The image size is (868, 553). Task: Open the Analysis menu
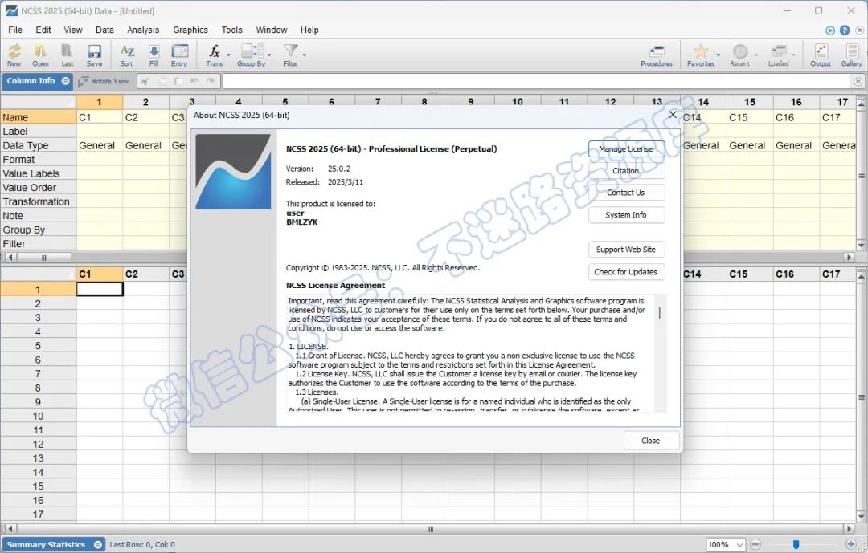[143, 30]
